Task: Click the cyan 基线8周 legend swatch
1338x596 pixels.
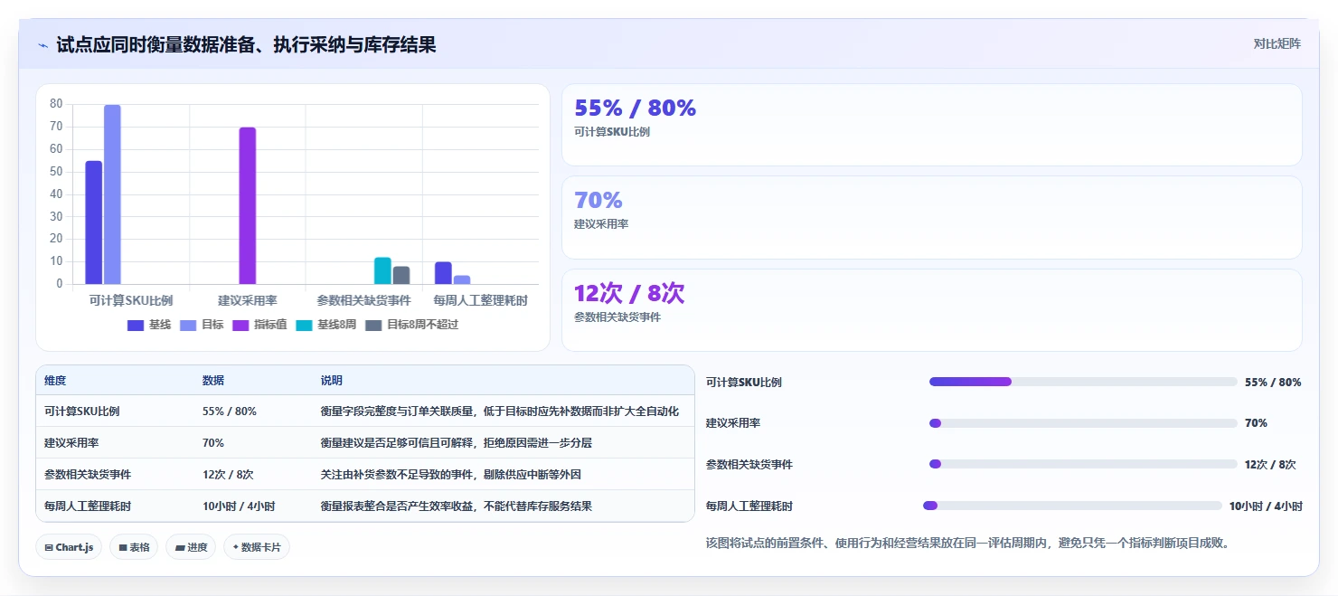Action: pos(304,325)
